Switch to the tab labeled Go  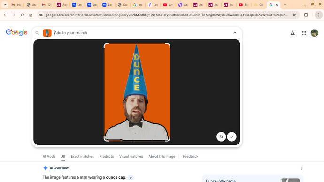[x=259, y=5]
